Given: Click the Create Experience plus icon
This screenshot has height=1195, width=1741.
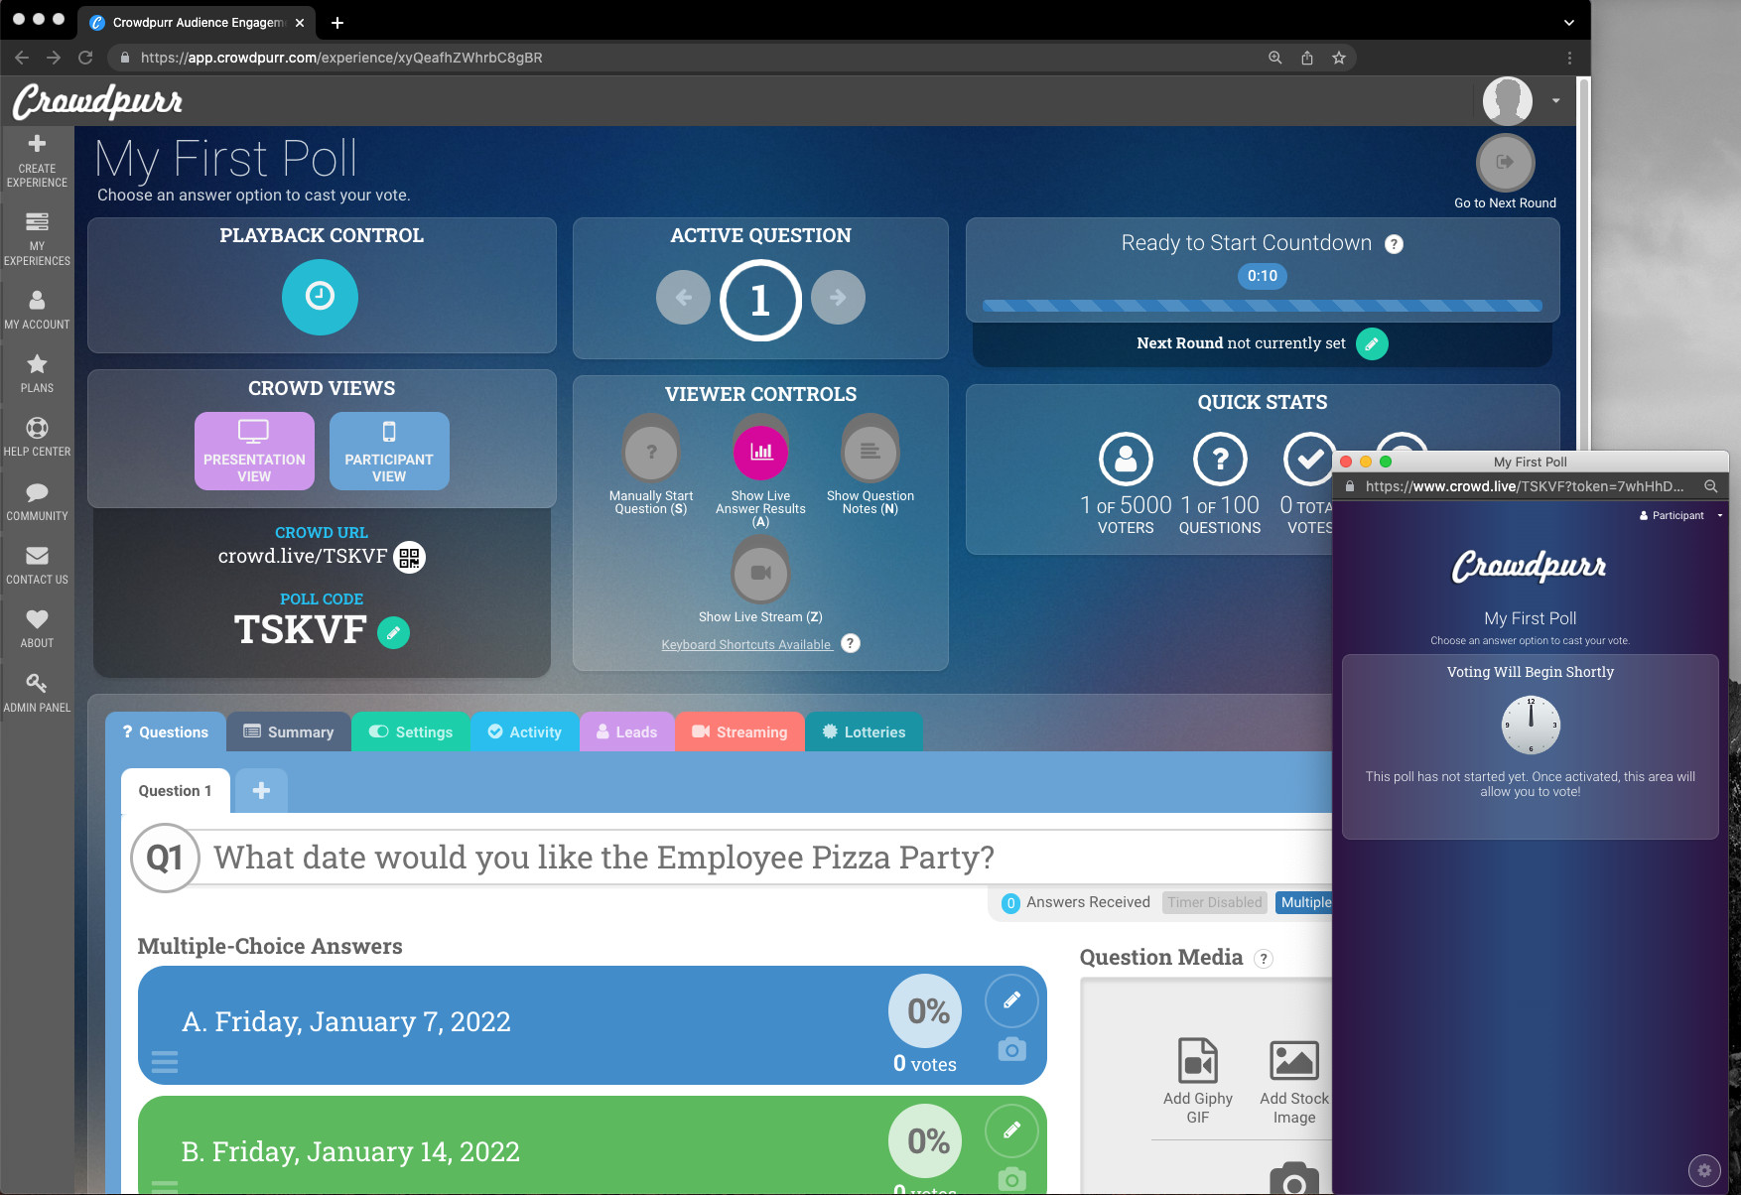Looking at the screenshot, I should click(37, 144).
